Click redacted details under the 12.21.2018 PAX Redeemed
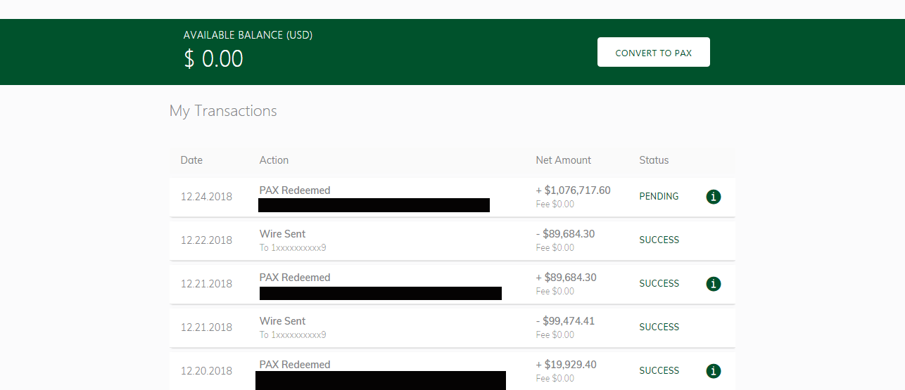905x390 pixels. pos(380,293)
